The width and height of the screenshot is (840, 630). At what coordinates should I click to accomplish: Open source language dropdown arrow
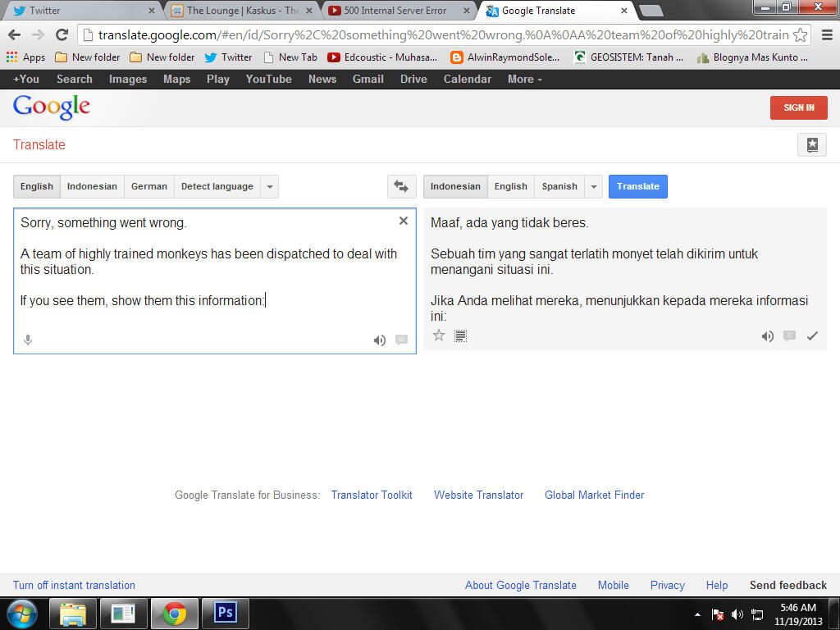tap(269, 186)
